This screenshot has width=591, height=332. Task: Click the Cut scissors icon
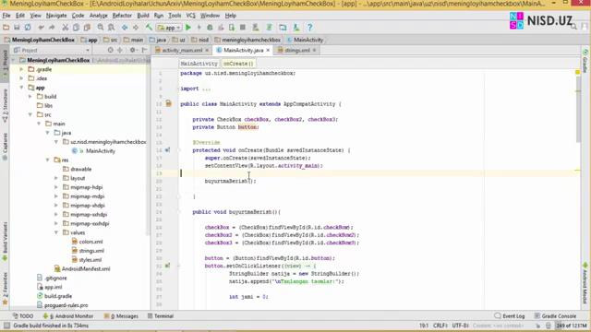click(66, 28)
